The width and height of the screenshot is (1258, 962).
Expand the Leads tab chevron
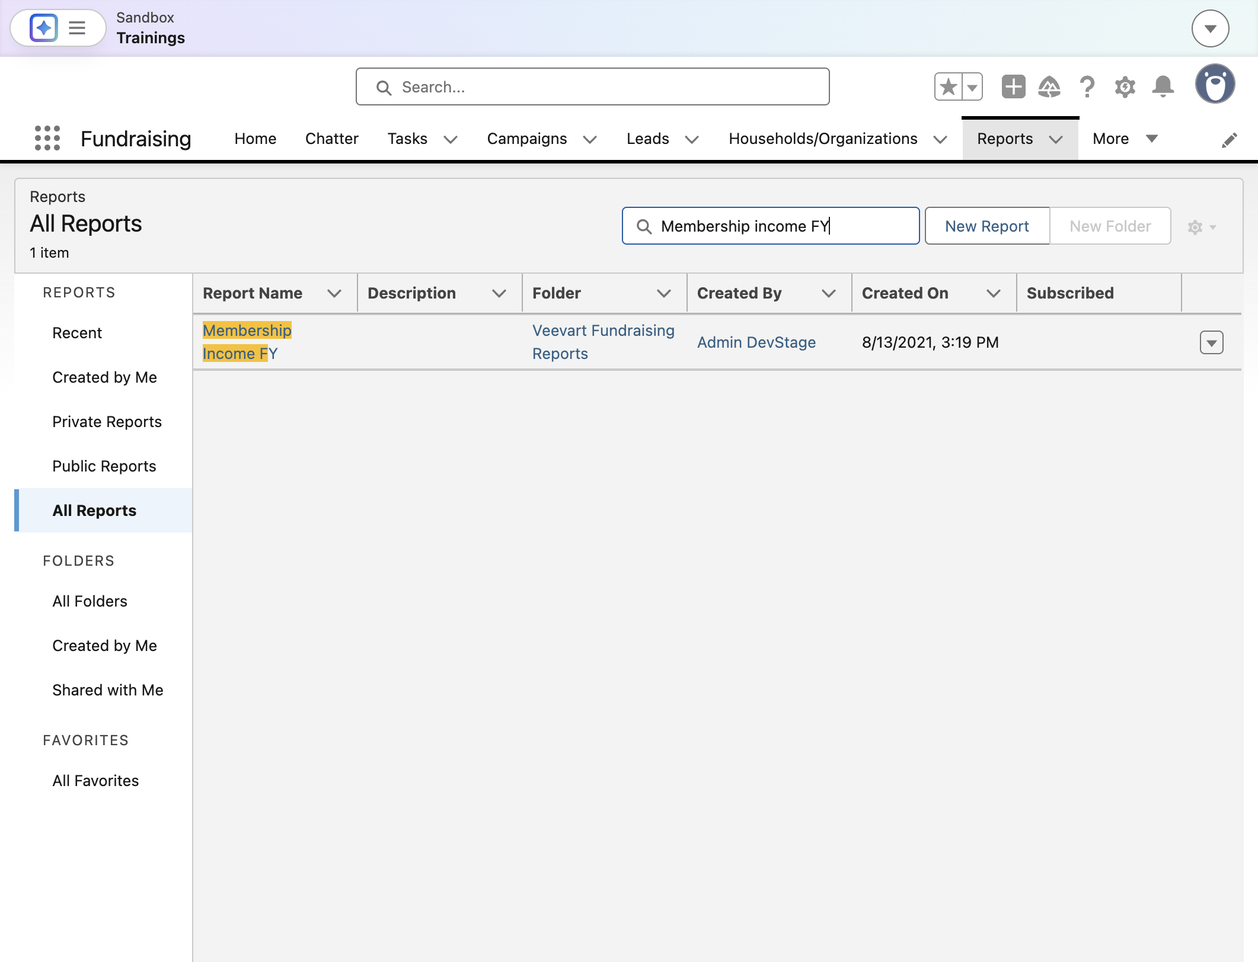(x=691, y=139)
